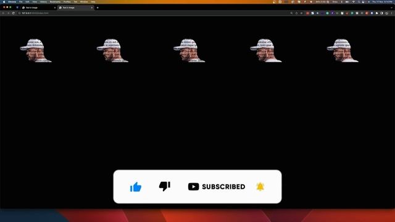395x222 pixels.
Task: Open Spotlight search in macOS menu bar
Action: [359, 2]
